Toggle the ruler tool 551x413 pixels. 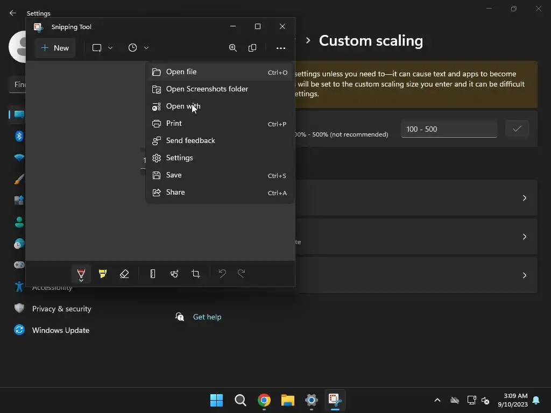153,274
